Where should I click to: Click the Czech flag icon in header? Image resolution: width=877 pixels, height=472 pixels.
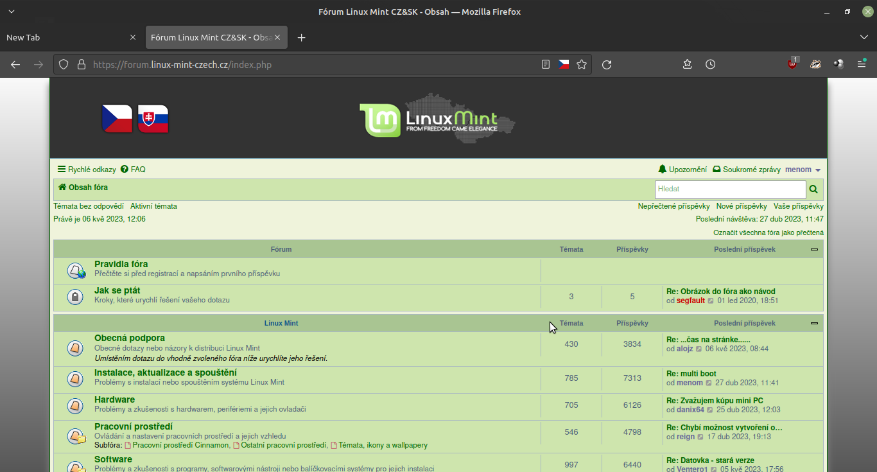117,119
